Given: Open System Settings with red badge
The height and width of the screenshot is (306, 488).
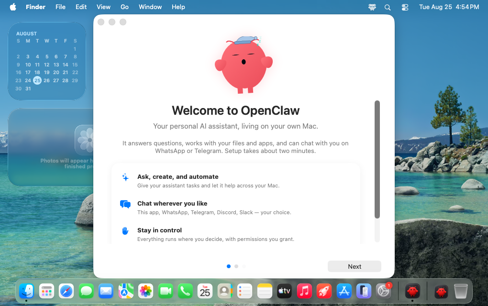Looking at the screenshot, I should [383, 291].
